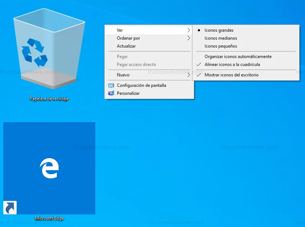Click the Microsoft Edge logo tile

coord(49,168)
